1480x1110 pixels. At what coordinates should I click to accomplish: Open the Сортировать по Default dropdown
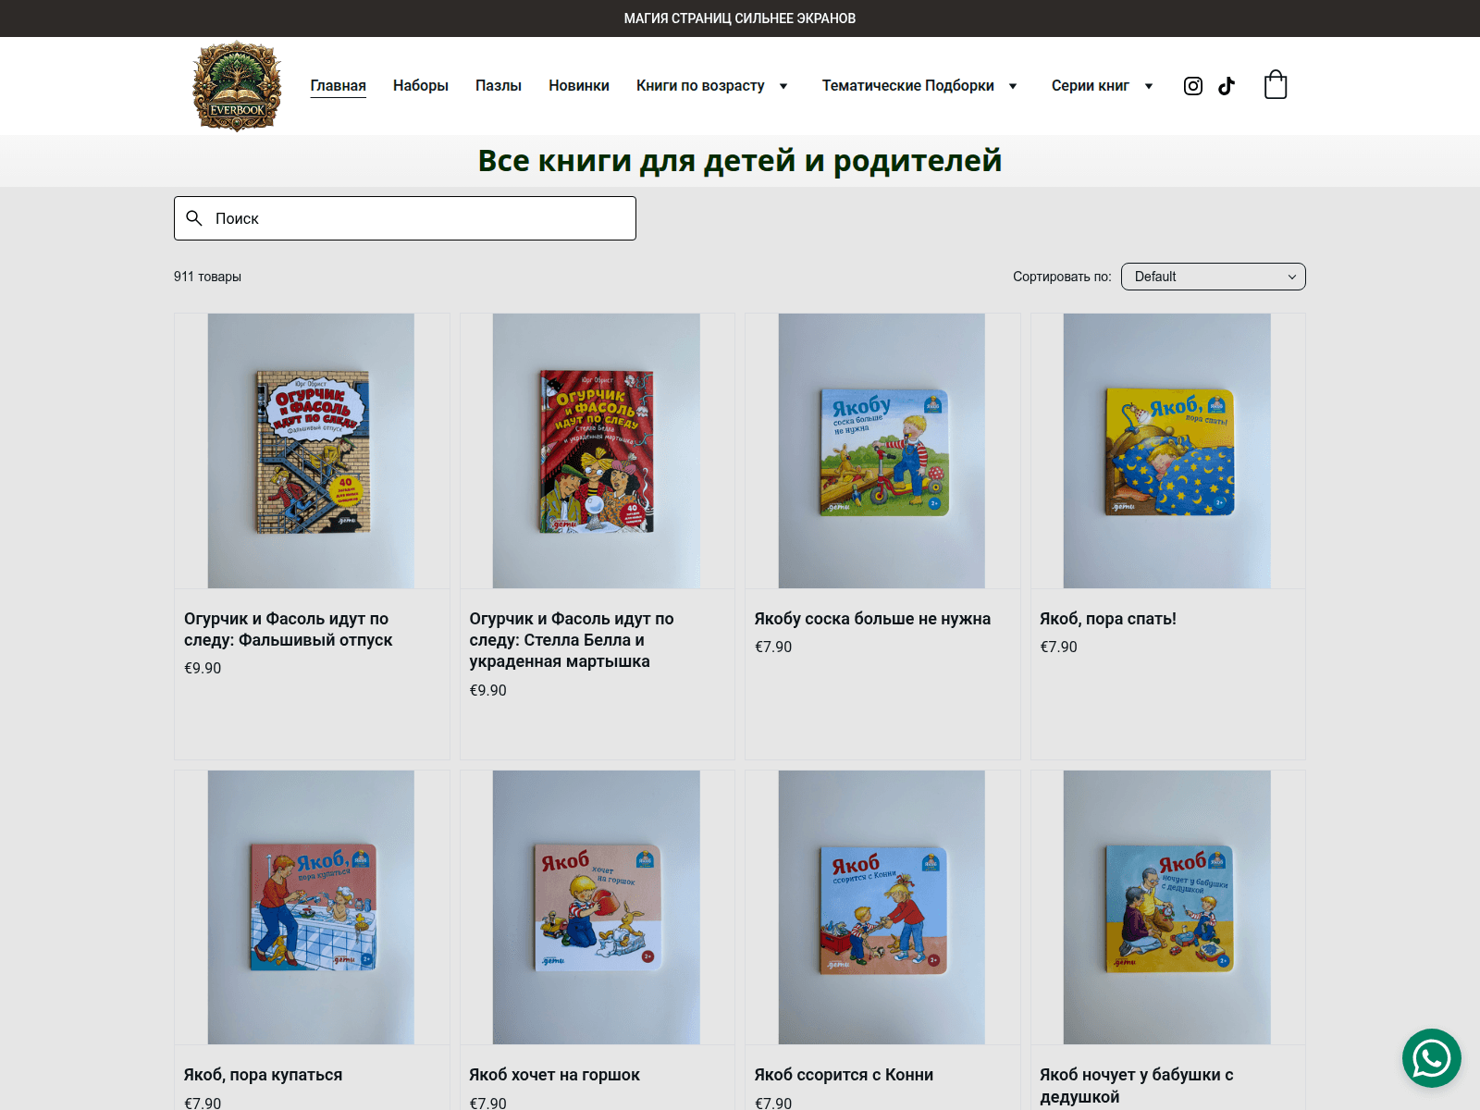1213,277
